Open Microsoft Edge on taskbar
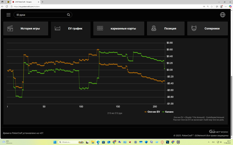 pos(98,142)
